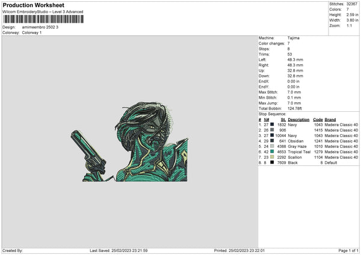
Task: Click the Brand column header
Action: coord(330,120)
